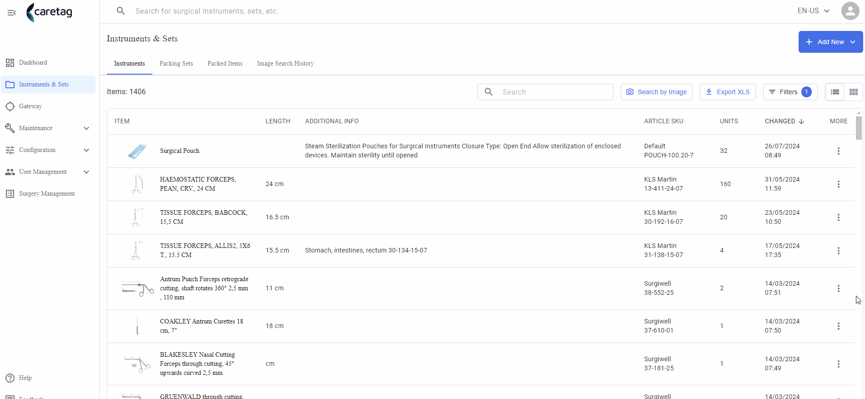Switch to list view

pyautogui.click(x=835, y=92)
